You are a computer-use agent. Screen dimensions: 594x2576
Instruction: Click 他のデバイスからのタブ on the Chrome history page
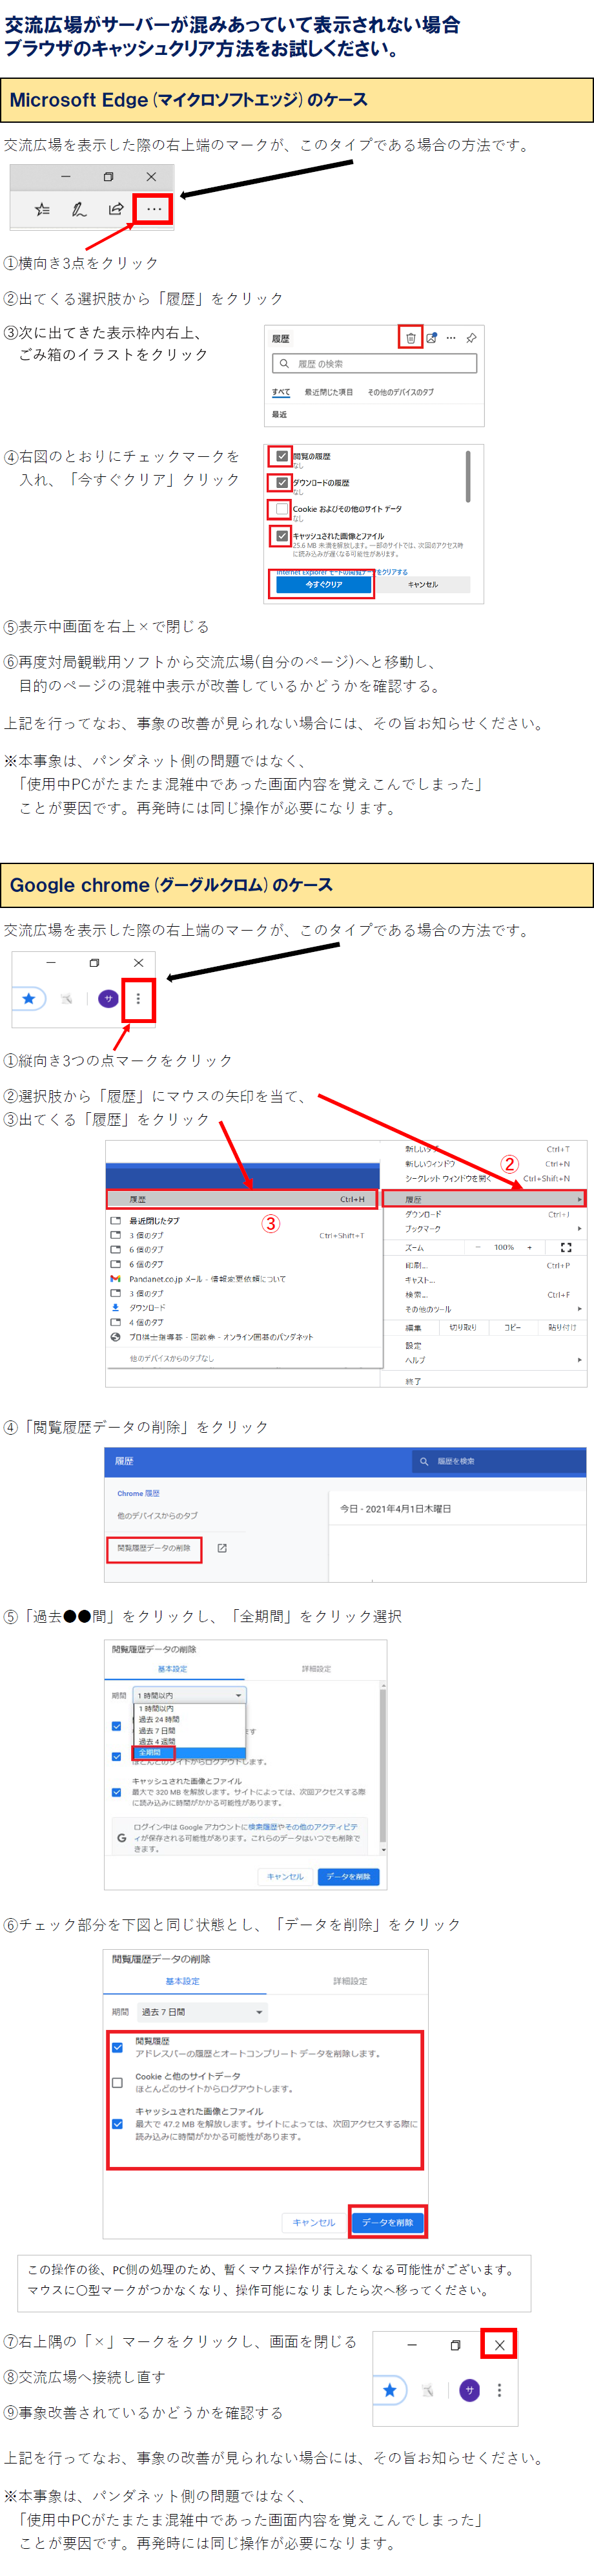[x=158, y=1515]
